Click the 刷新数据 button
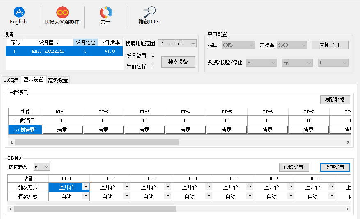 coord(335,99)
